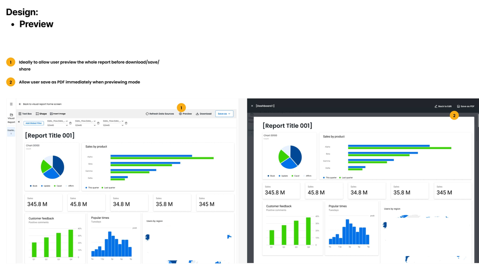Collapse the panel with the double-chevron icon
Image resolution: width=479 pixels, height=269 pixels.
pyautogui.click(x=19, y=121)
